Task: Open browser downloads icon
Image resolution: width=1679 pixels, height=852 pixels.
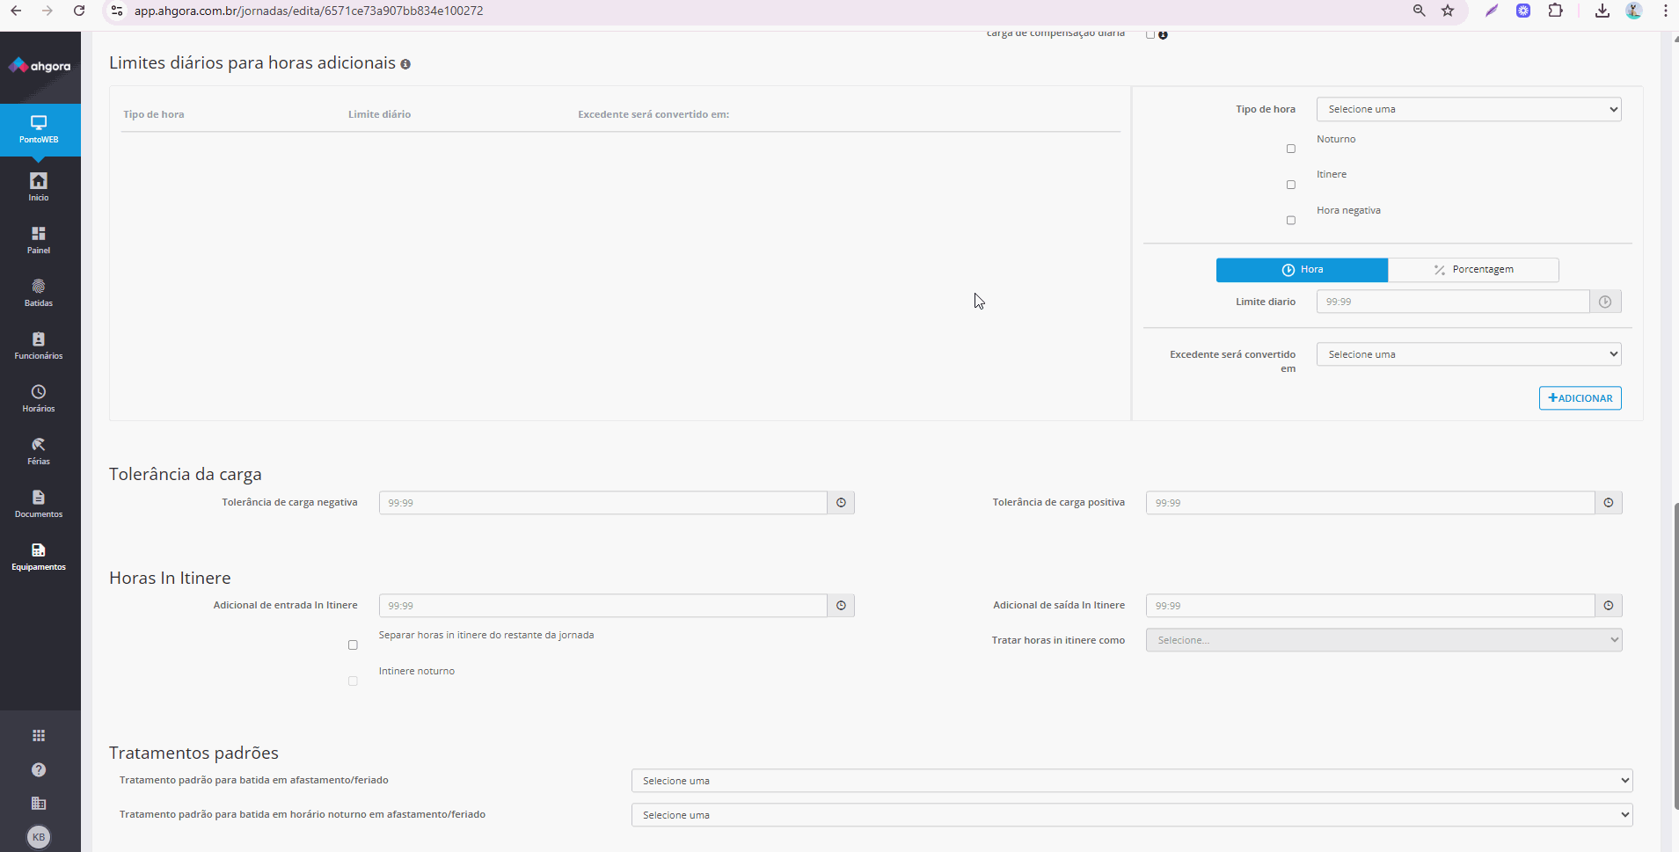Action: point(1602,11)
